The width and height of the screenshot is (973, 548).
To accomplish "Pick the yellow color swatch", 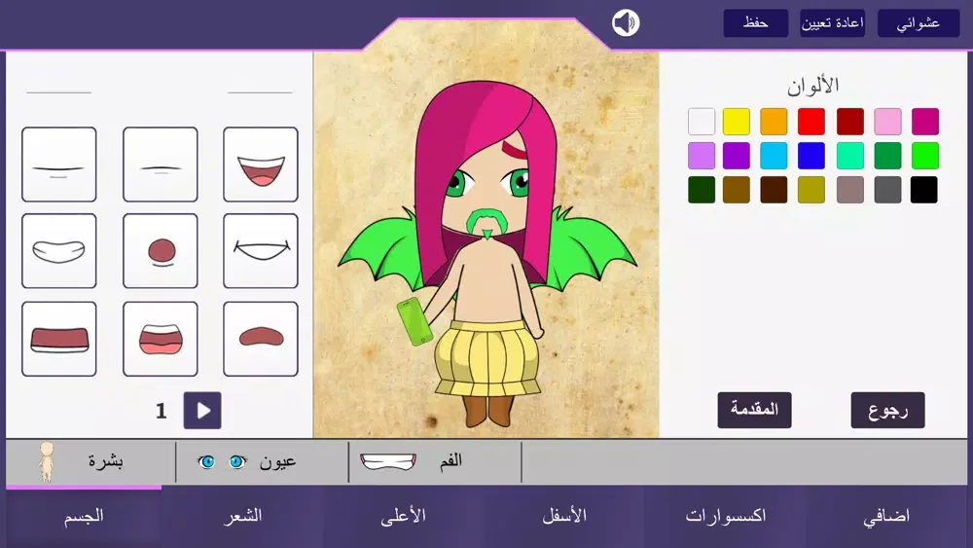I will click(737, 122).
